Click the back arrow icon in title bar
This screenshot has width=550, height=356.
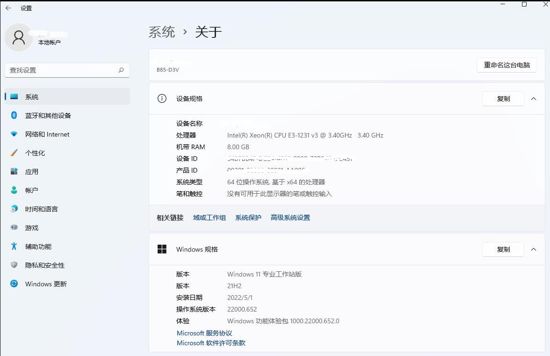pyautogui.click(x=8, y=8)
